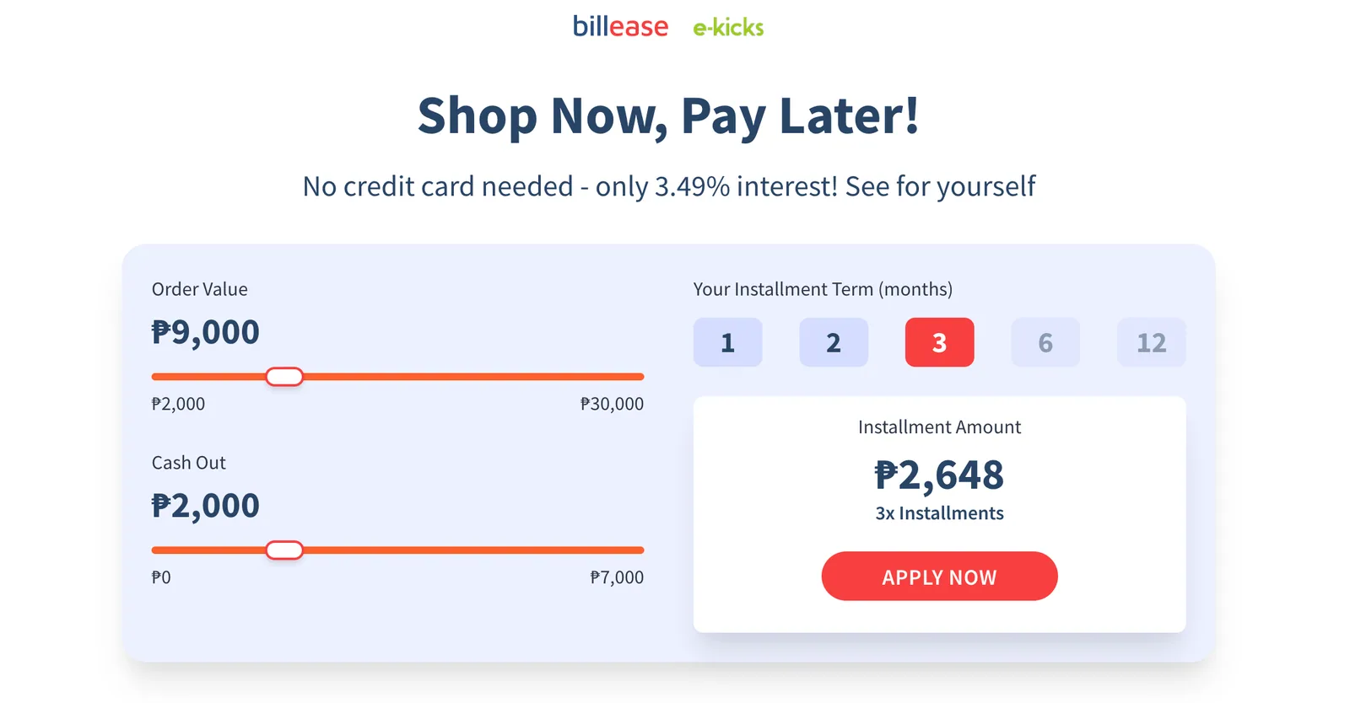Click the billease logo
This screenshot has height=703, width=1350.
click(620, 26)
